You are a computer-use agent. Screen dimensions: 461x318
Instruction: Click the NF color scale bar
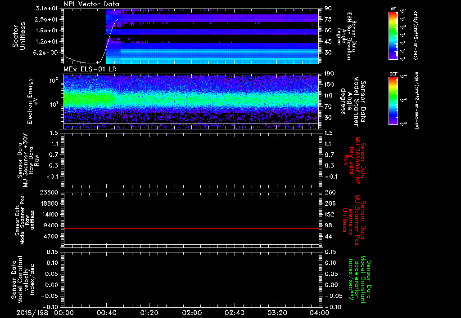point(392,35)
